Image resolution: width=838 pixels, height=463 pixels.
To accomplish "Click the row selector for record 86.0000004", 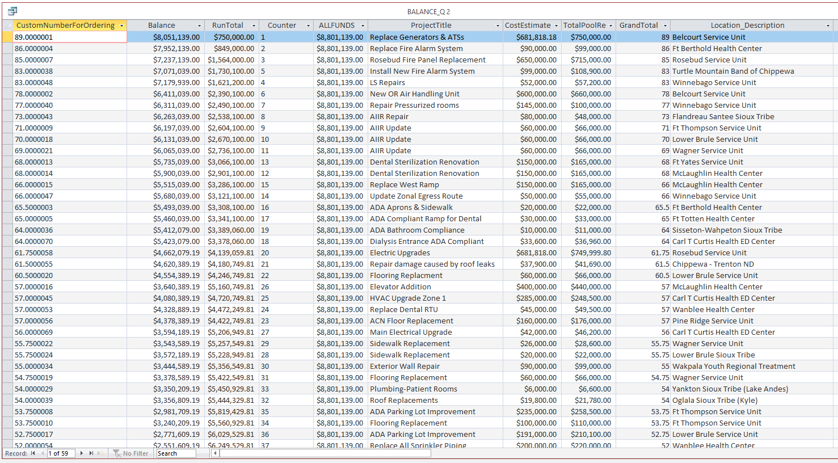I will click(7, 48).
